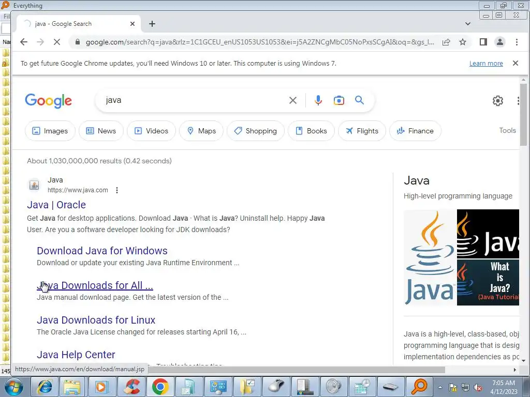This screenshot has height=397, width=530.
Task: Open Chrome profile avatar
Action: point(499,42)
